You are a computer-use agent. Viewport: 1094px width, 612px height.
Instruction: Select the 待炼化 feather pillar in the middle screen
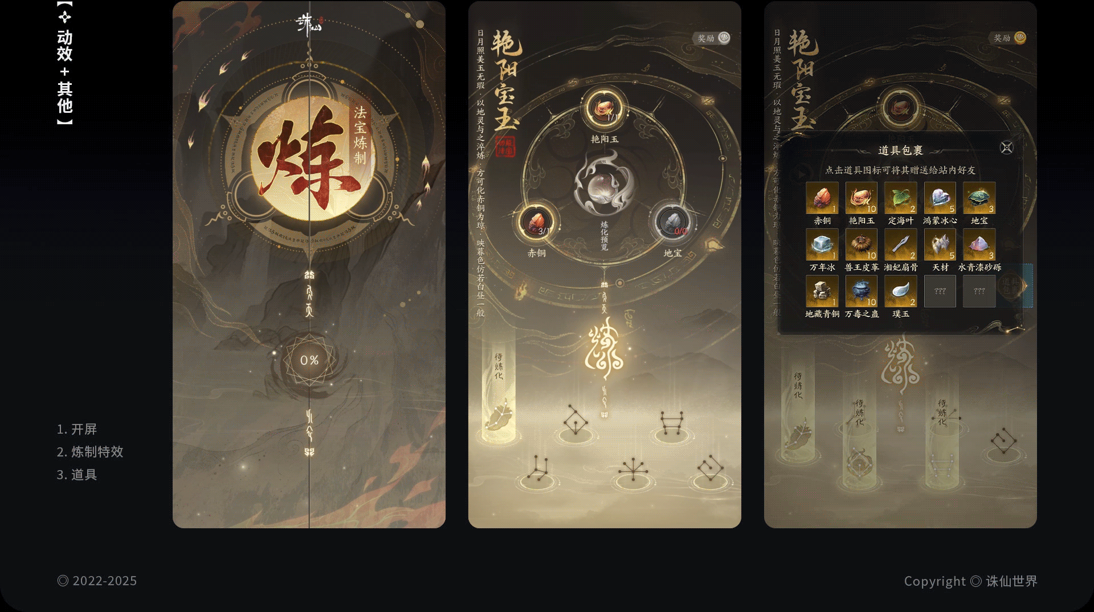[499, 393]
